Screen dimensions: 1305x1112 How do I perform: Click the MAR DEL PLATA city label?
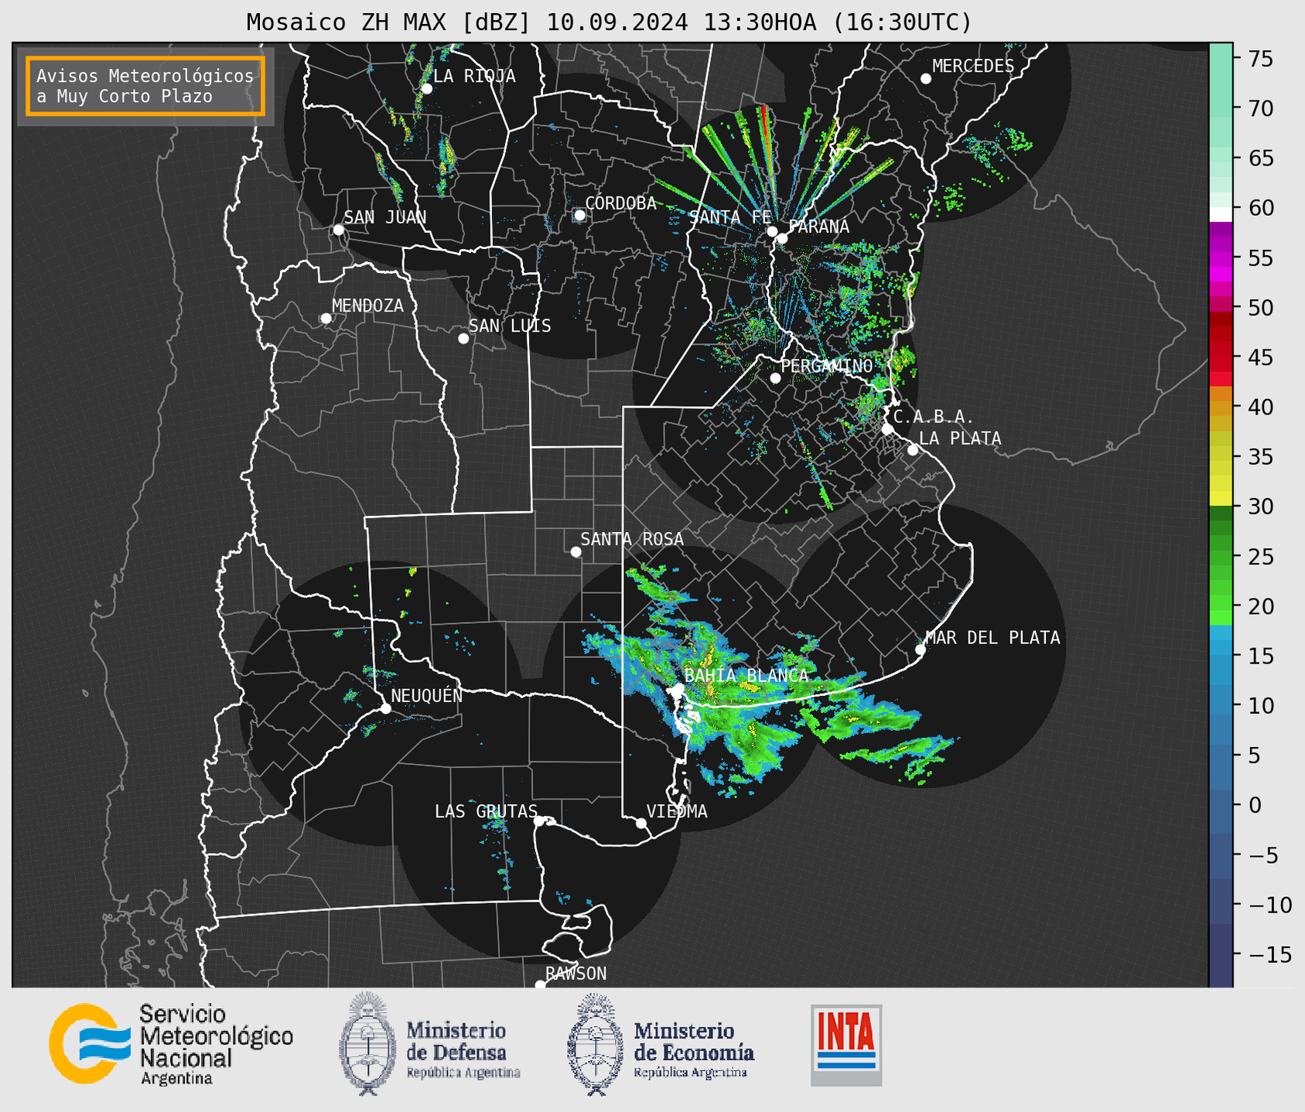pos(992,637)
